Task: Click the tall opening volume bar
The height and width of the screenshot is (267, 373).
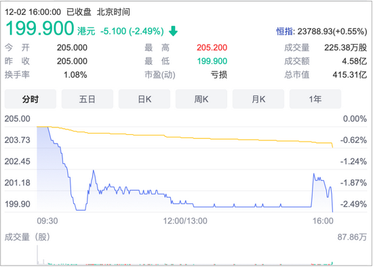Action: pos(37,254)
